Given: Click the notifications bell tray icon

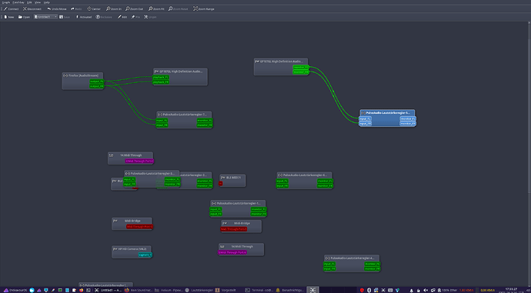Looking at the screenshot, I should [x=412, y=290].
